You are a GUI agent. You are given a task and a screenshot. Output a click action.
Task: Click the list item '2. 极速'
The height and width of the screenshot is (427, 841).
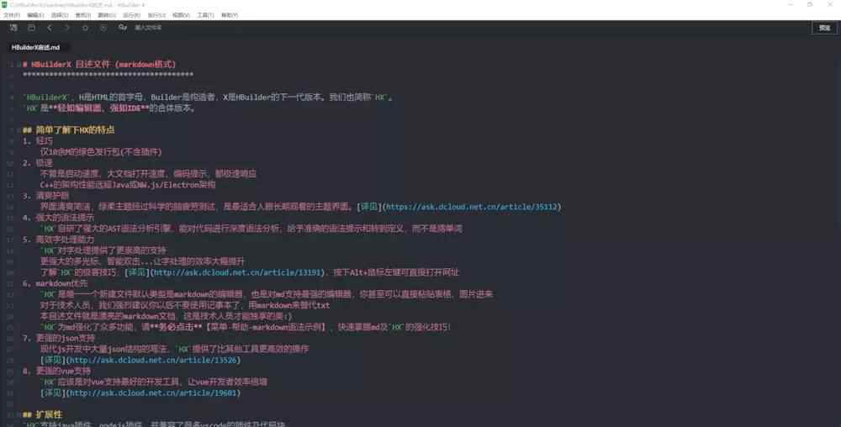click(x=38, y=163)
